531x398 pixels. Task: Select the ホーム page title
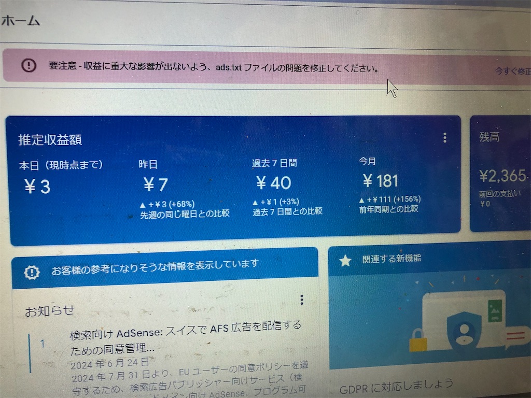pos(21,21)
